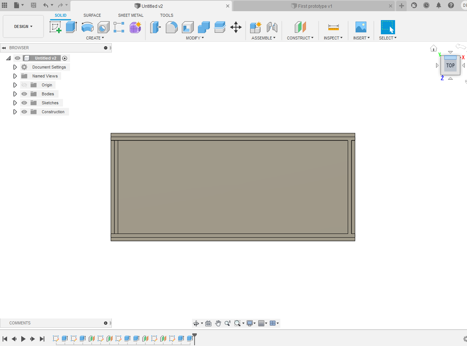Expand the Document Settings node
467x346 pixels.
tap(15, 67)
